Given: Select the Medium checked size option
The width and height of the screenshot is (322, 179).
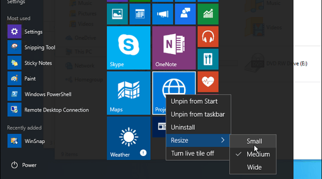Looking at the screenshot, I should 258,154.
